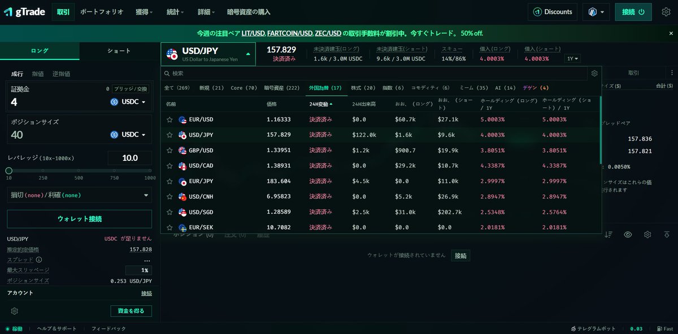Click the Fast speed indicator in status bar
The height and width of the screenshot is (334, 678).
664,328
